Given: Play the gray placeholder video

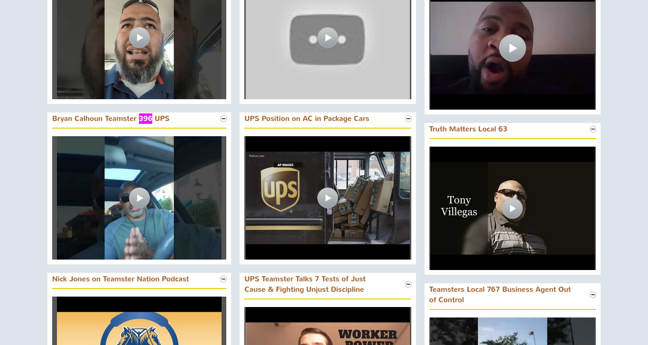Looking at the screenshot, I should [x=328, y=37].
